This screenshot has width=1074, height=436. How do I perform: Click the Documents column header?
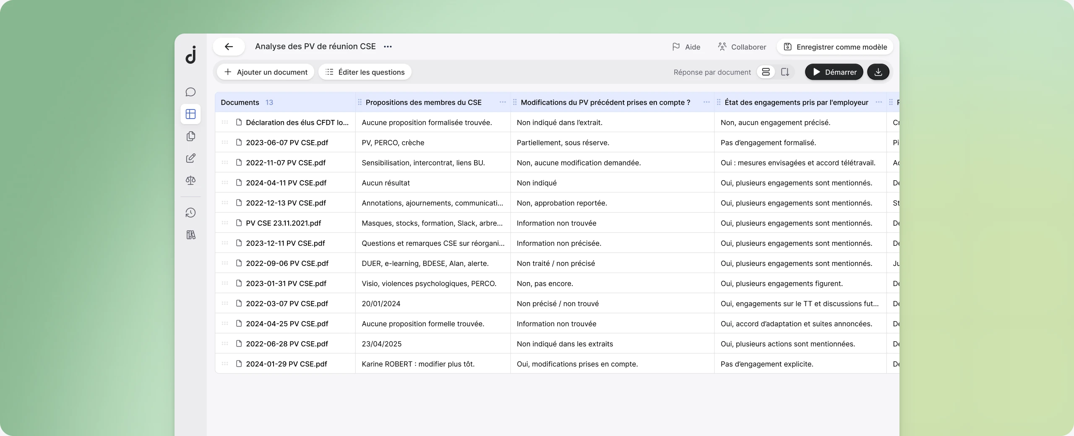coord(285,102)
